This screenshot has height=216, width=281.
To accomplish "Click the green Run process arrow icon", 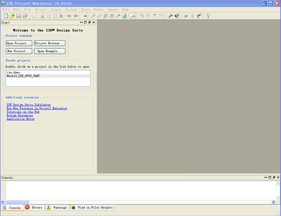I will pyautogui.click(x=186, y=16).
